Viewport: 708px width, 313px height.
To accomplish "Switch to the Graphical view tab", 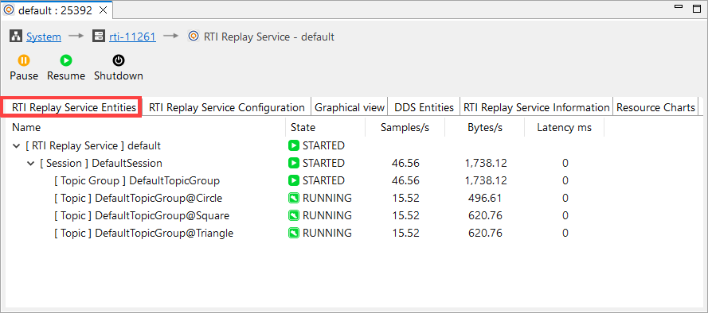I will pos(350,107).
